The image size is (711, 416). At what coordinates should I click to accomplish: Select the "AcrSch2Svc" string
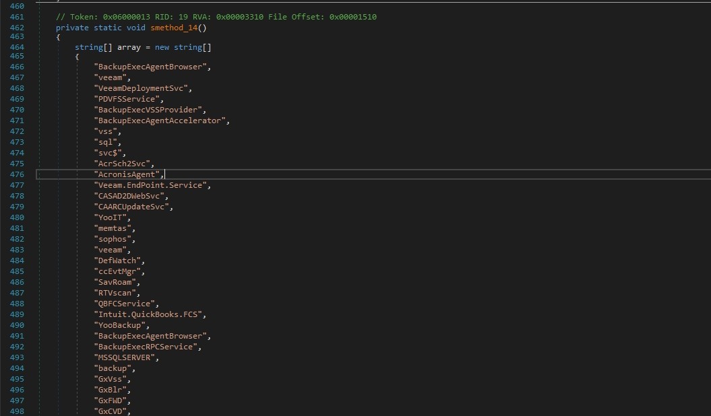coord(122,164)
